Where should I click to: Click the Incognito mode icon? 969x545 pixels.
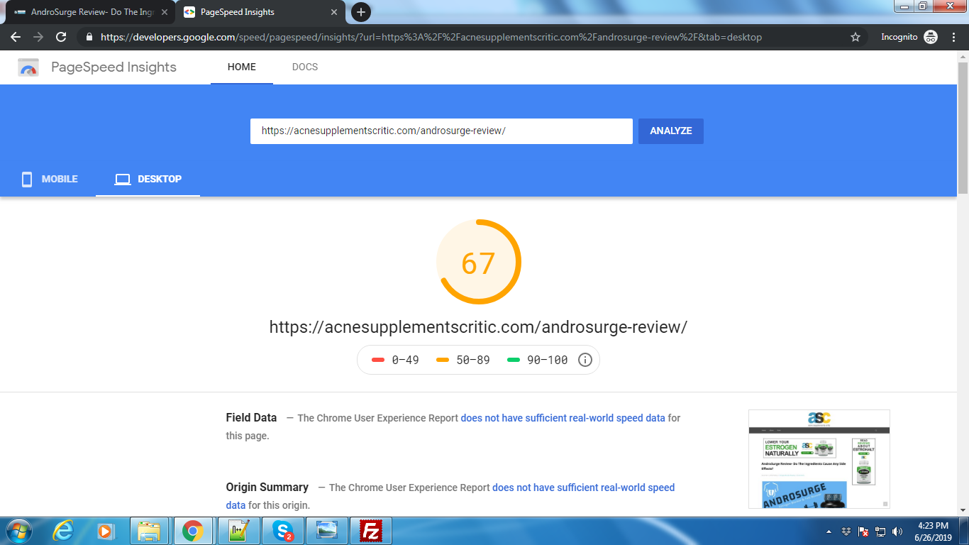pyautogui.click(x=931, y=37)
